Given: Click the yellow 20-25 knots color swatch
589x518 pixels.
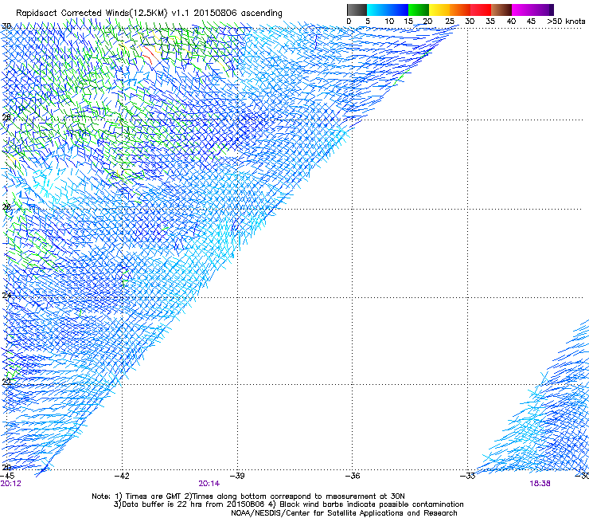Looking at the screenshot, I should click(439, 10).
